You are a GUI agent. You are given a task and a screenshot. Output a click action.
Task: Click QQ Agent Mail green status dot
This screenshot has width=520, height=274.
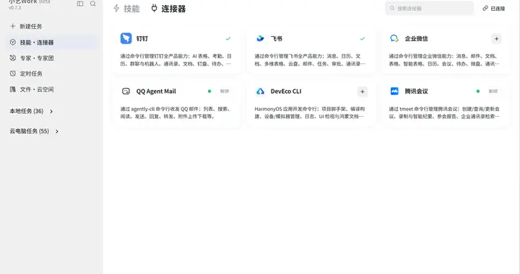[209, 92]
